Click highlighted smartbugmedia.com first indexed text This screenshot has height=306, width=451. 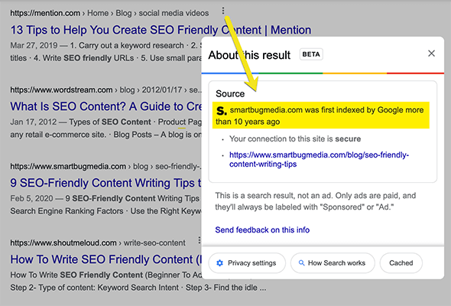pos(321,116)
